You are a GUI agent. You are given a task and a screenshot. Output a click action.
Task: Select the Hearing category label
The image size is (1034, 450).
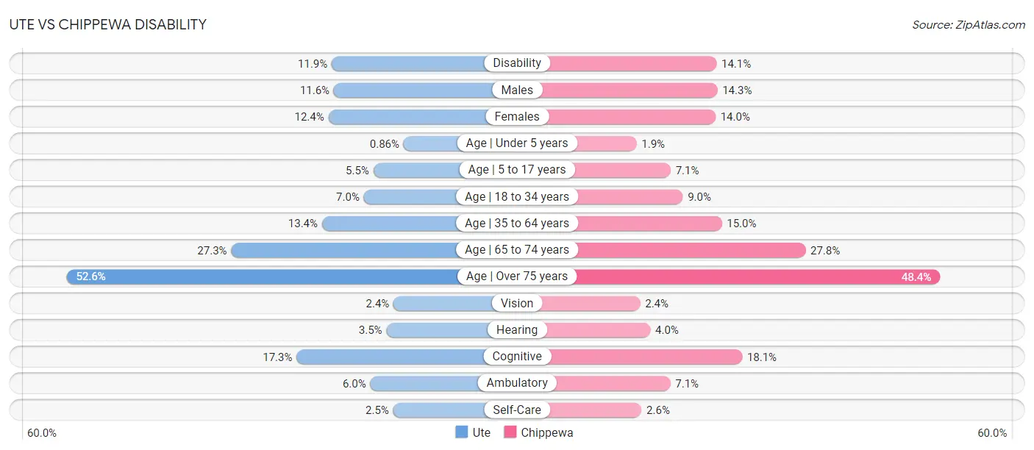click(x=517, y=329)
